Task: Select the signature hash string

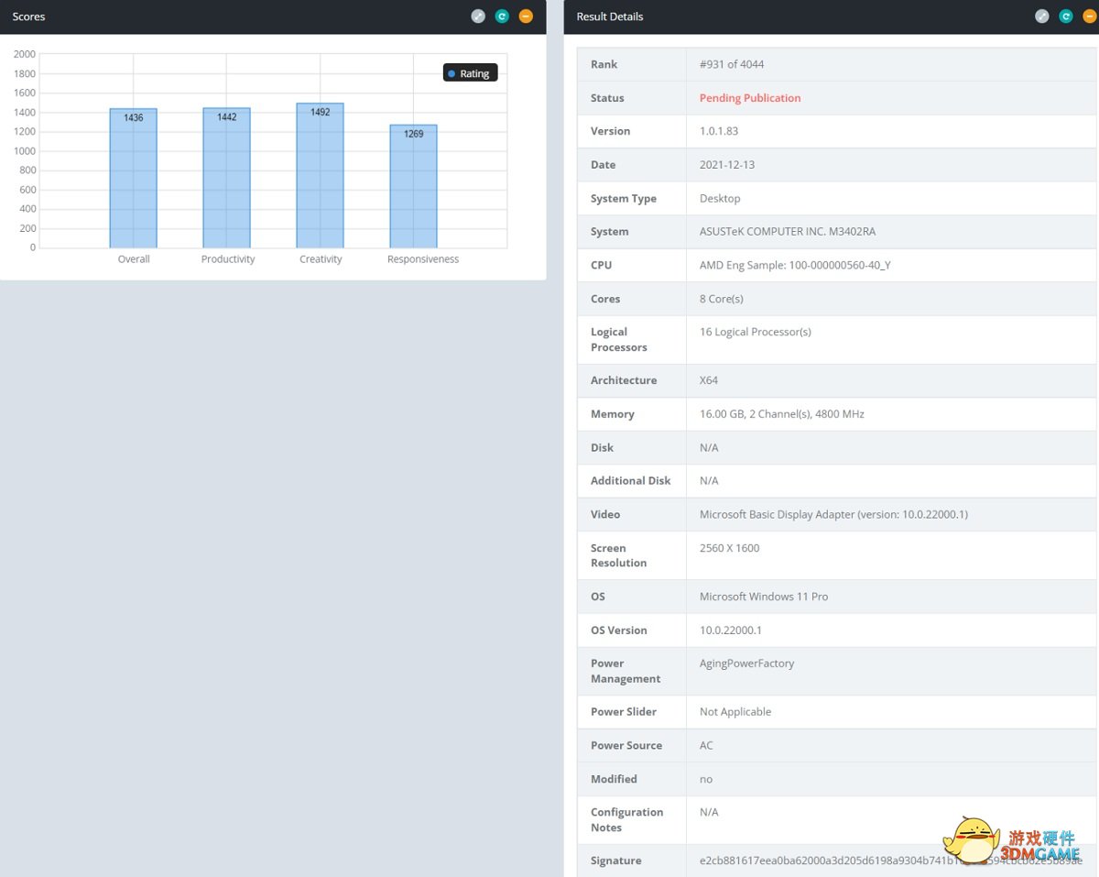Action: coord(890,861)
